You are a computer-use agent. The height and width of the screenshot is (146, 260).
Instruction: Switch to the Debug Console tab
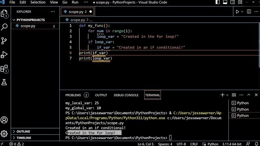[x=126, y=95]
